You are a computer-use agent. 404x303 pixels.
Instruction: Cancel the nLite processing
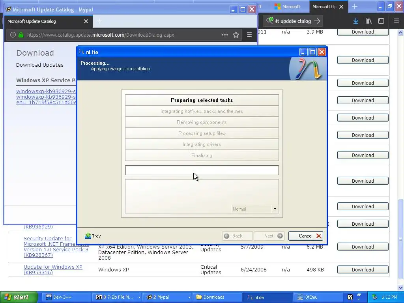tap(306, 236)
